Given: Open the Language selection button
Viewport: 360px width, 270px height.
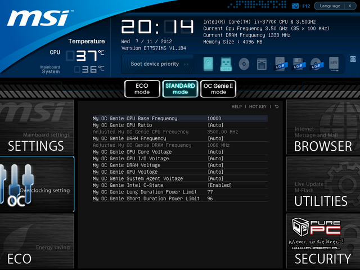Looking at the screenshot, I should click(x=330, y=6).
